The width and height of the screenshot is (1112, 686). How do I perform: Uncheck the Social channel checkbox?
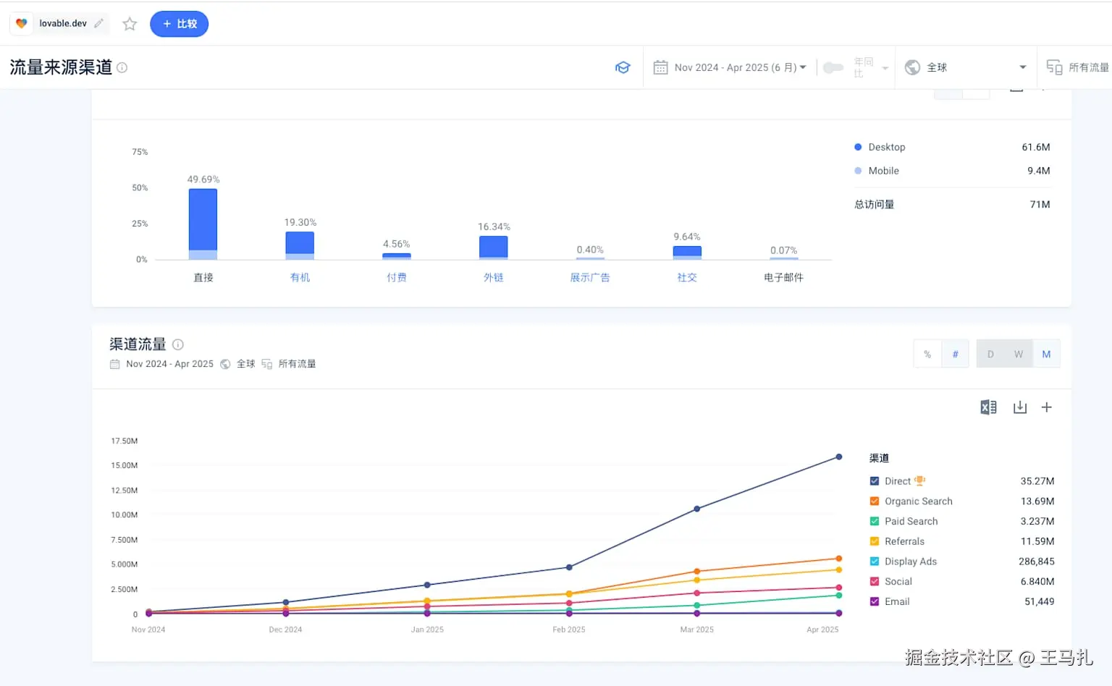pos(875,581)
